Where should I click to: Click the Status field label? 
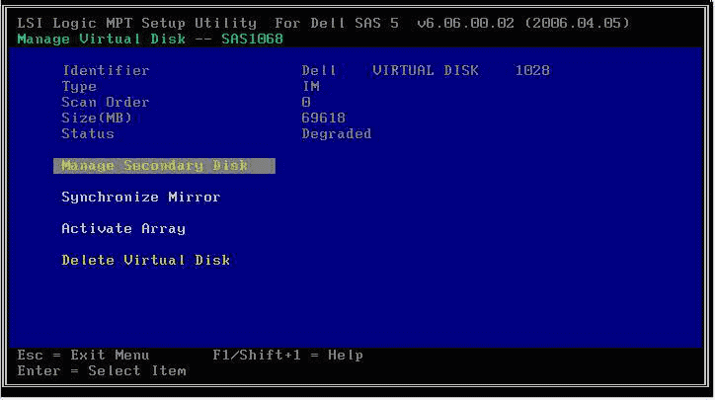(88, 134)
